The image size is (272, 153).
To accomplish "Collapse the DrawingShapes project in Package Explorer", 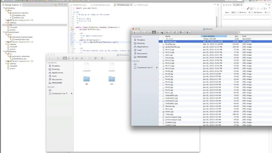I will point(4,32).
